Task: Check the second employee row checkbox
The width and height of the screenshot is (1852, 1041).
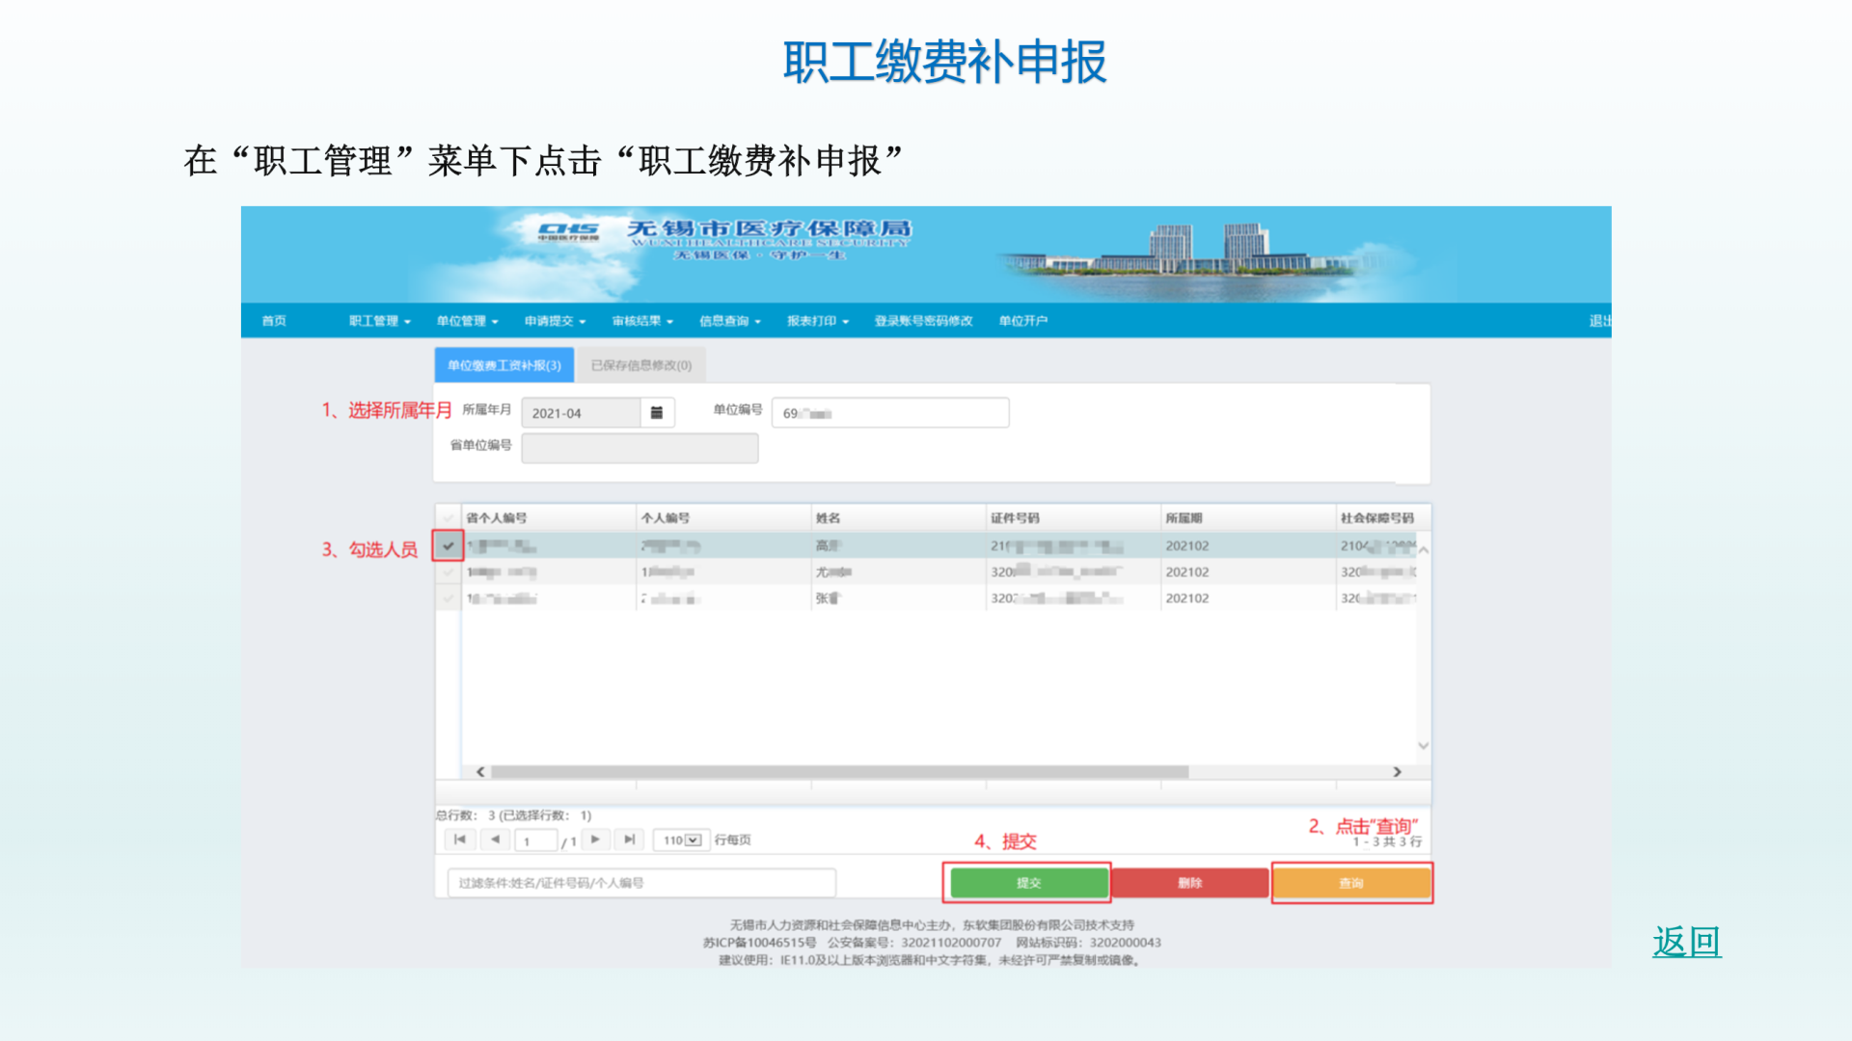Action: [x=449, y=573]
